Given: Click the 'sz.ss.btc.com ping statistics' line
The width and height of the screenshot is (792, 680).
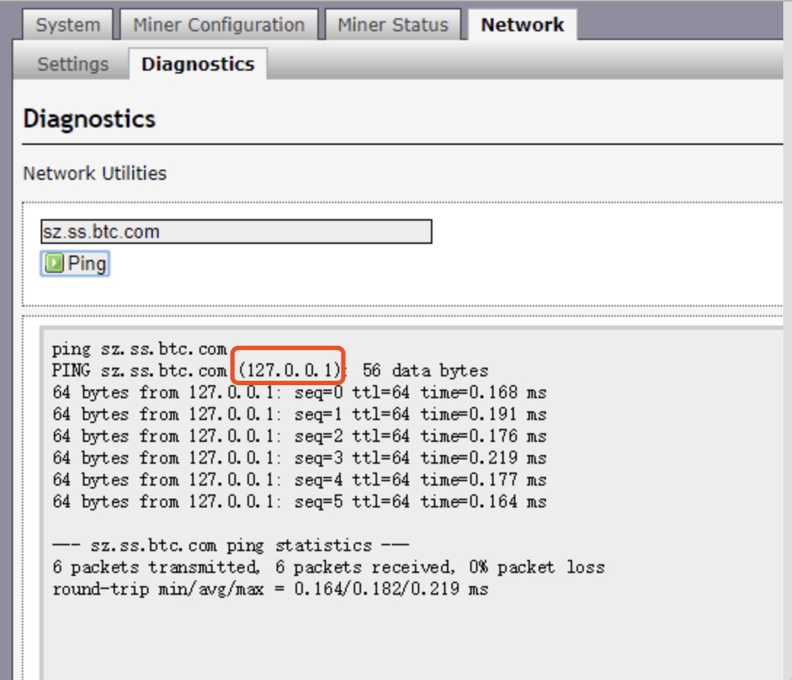Looking at the screenshot, I should [231, 545].
